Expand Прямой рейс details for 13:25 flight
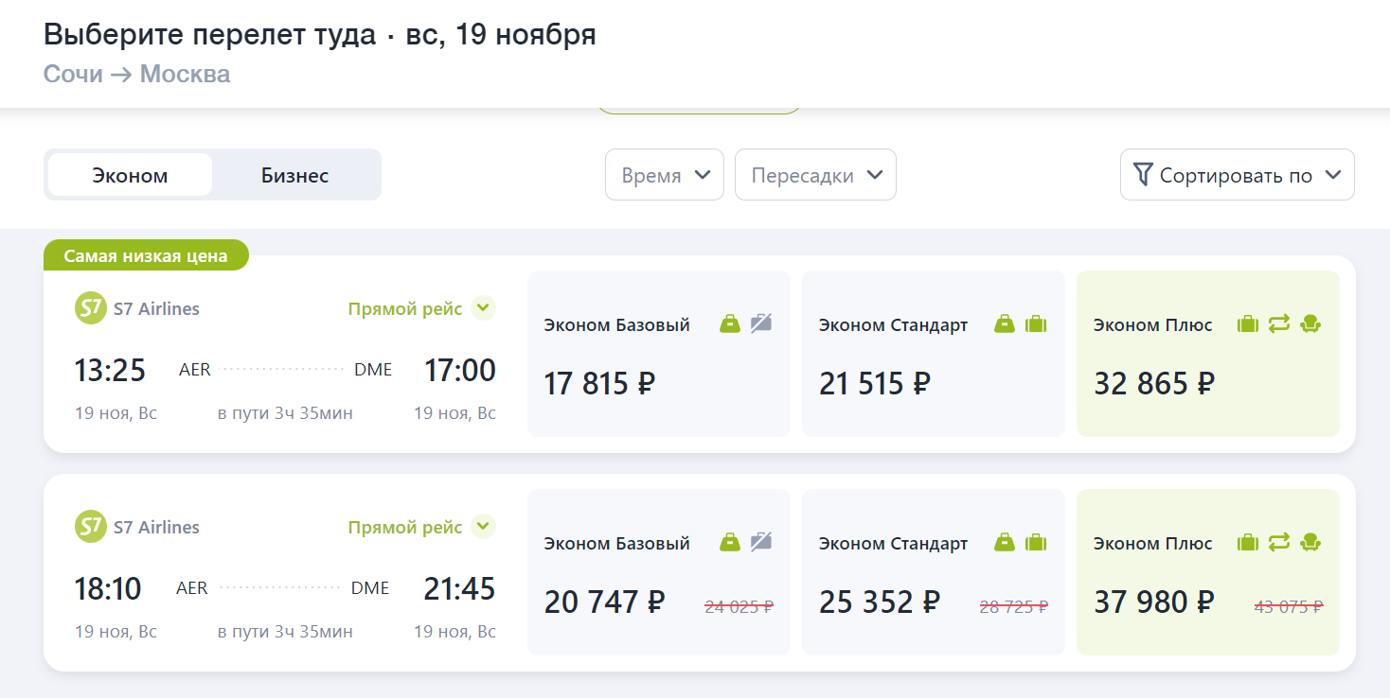The height and width of the screenshot is (698, 1390). [421, 308]
